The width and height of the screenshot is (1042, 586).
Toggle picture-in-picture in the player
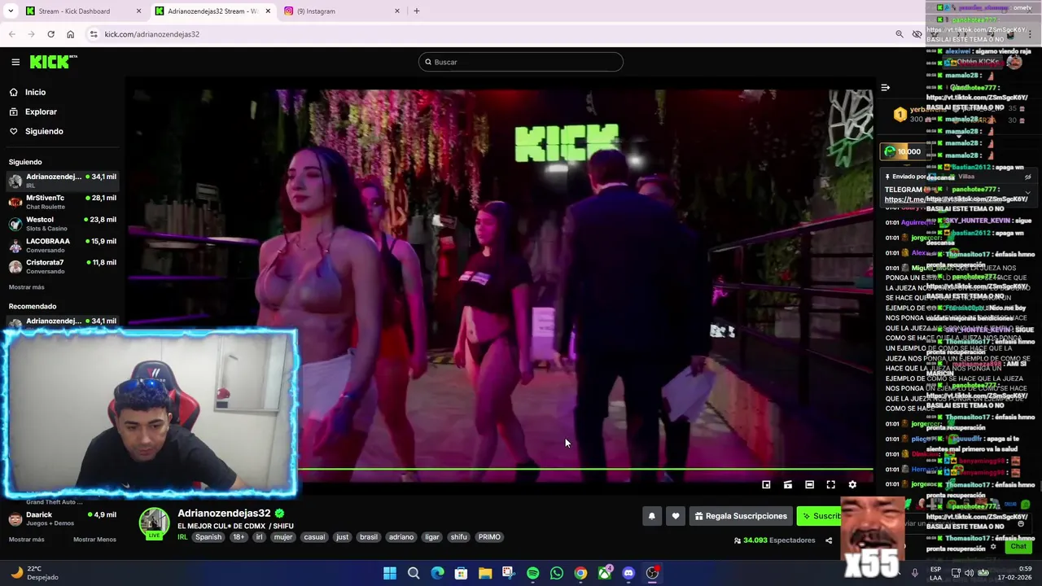tap(766, 484)
